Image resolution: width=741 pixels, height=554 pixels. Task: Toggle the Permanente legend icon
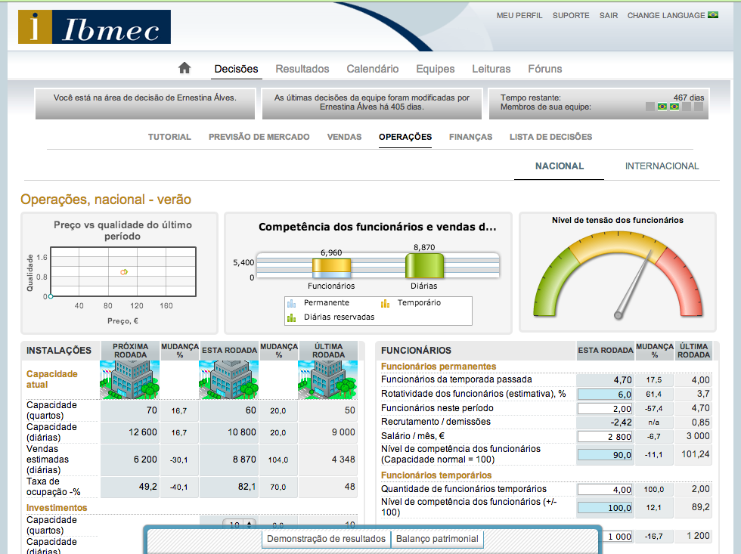[291, 303]
